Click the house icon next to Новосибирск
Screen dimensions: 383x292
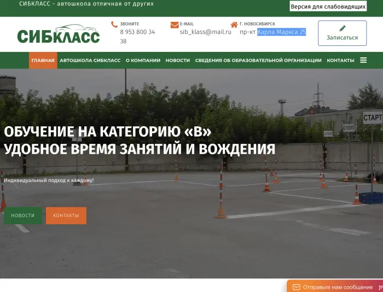click(234, 25)
